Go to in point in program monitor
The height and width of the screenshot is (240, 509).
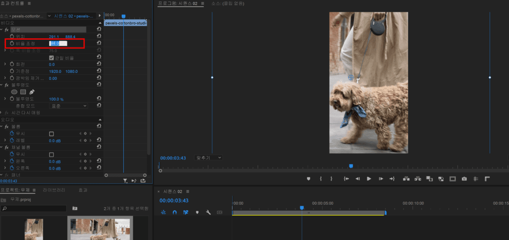click(x=346, y=179)
